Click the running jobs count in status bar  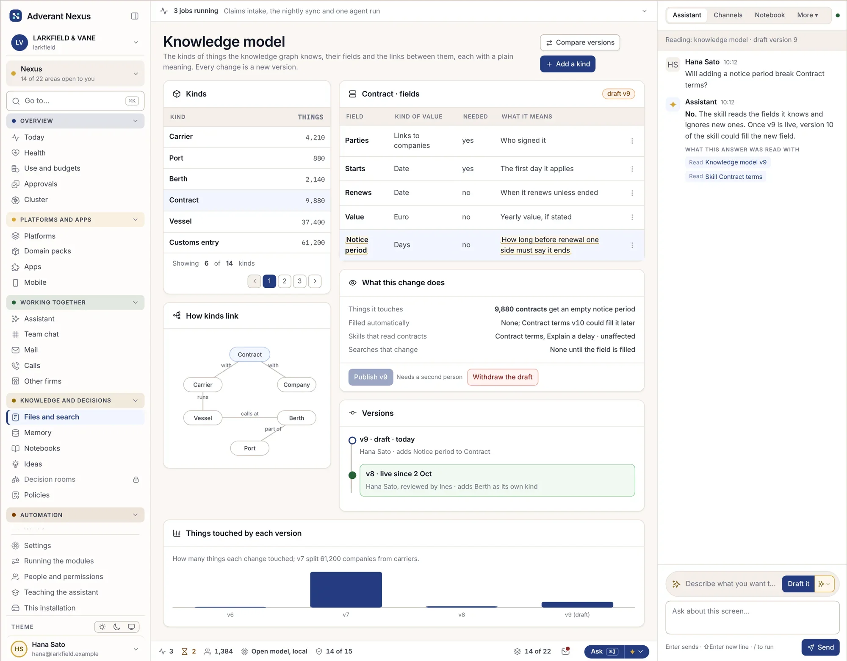[x=166, y=651]
